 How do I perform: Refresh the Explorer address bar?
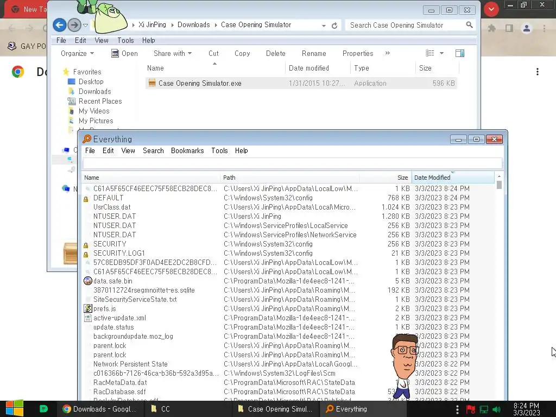tap(334, 26)
